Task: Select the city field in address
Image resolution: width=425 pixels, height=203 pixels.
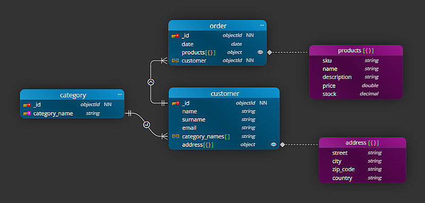Action: (362, 161)
